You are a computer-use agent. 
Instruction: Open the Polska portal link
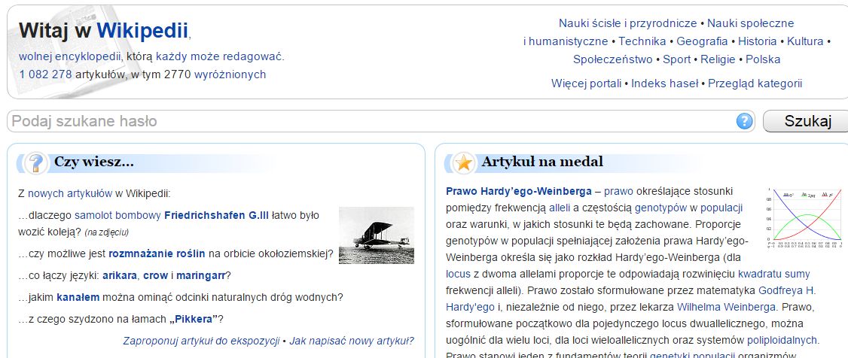coord(763,59)
